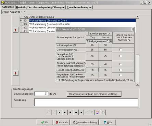This screenshot has height=126, width=152.
Task: Click the edit record triangle button
Action: point(81,112)
